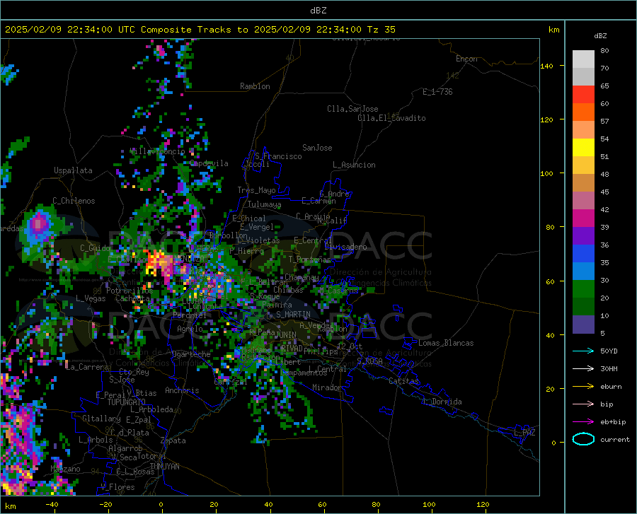Click the C_Chilenos map label
This screenshot has width=637, height=514.
[74, 201]
